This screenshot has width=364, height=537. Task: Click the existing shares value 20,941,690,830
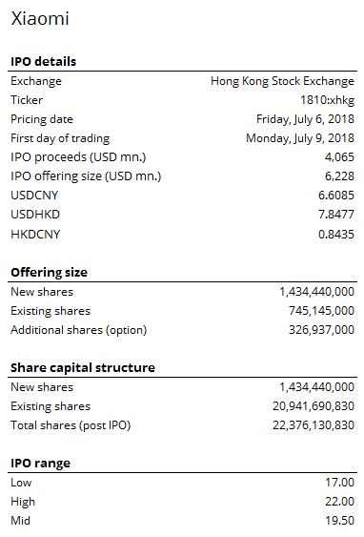[x=313, y=406]
